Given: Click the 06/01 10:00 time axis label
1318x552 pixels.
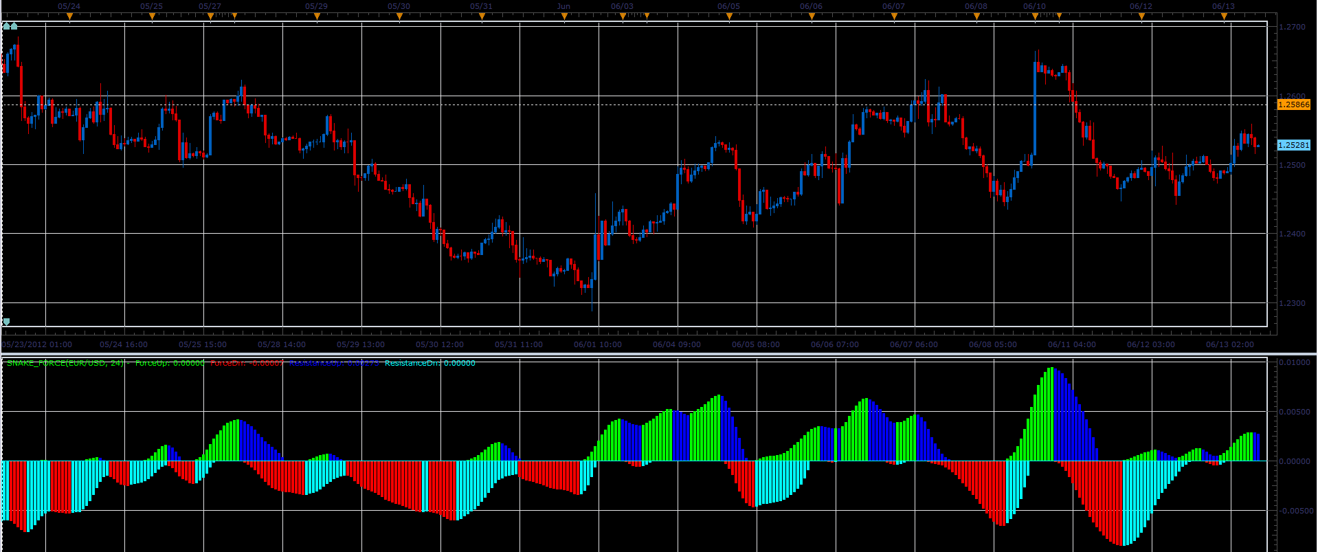Looking at the screenshot, I should 598,344.
